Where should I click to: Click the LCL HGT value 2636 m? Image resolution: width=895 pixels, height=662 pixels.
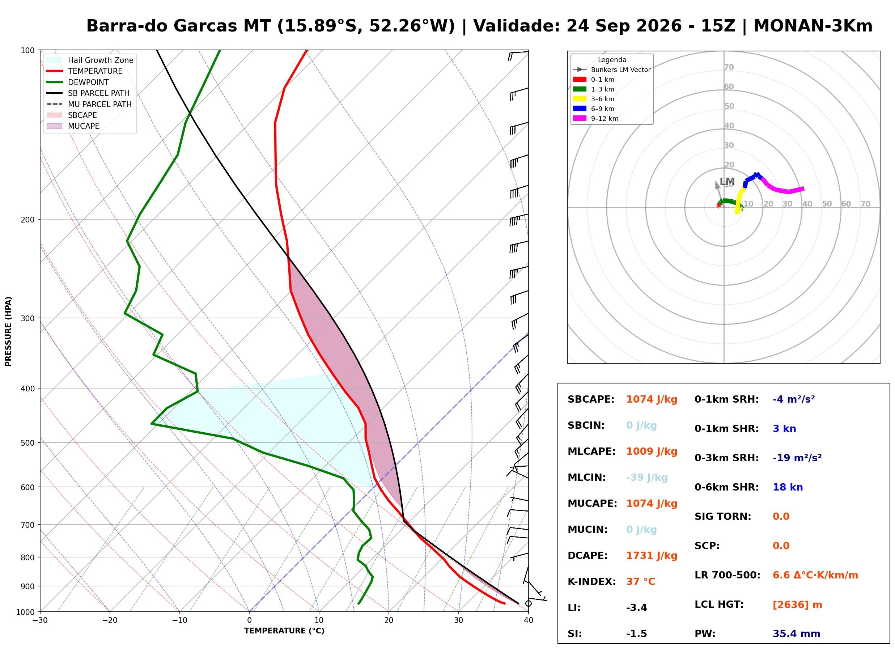pos(797,605)
